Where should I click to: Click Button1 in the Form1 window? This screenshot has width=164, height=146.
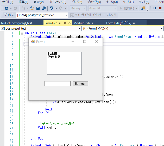tap(80, 84)
